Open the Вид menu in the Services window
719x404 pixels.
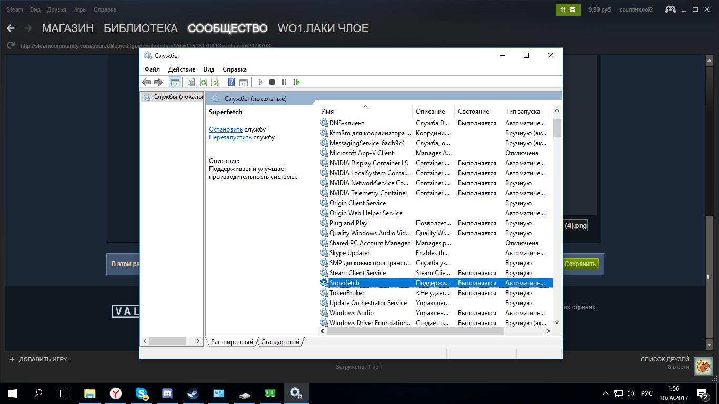pyautogui.click(x=209, y=69)
